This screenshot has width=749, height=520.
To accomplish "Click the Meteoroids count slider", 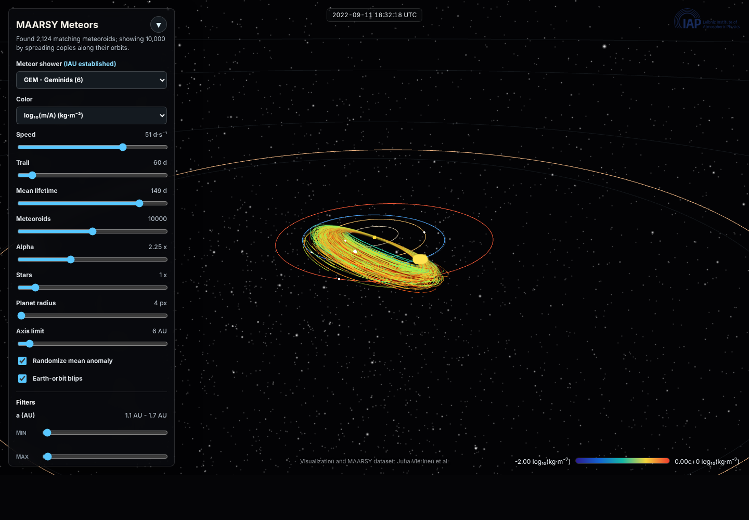I will [x=93, y=231].
